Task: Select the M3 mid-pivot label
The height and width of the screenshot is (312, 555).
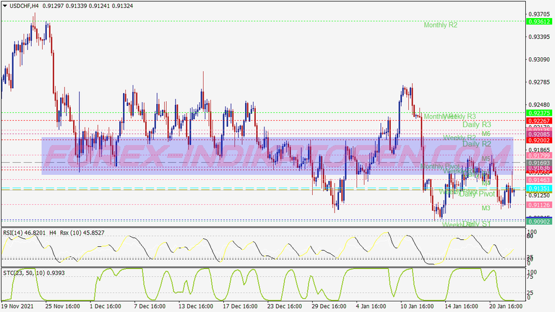Action: click(x=486, y=209)
